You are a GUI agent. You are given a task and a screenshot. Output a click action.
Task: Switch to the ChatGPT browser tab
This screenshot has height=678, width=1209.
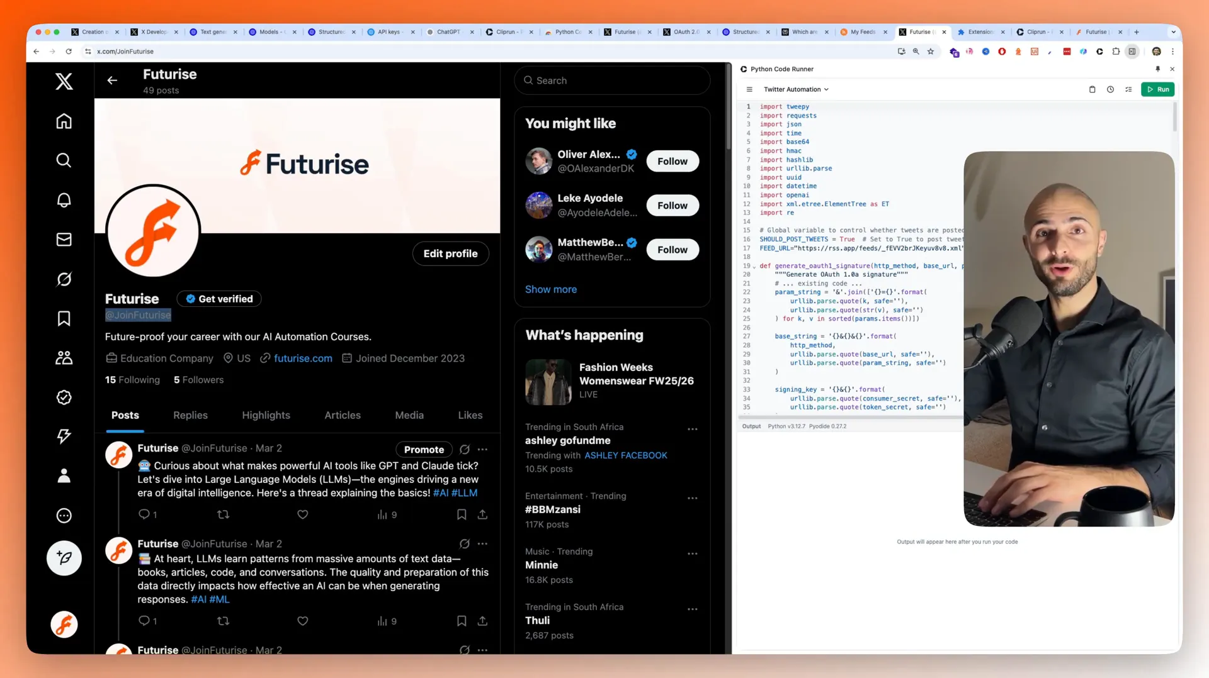tap(448, 32)
